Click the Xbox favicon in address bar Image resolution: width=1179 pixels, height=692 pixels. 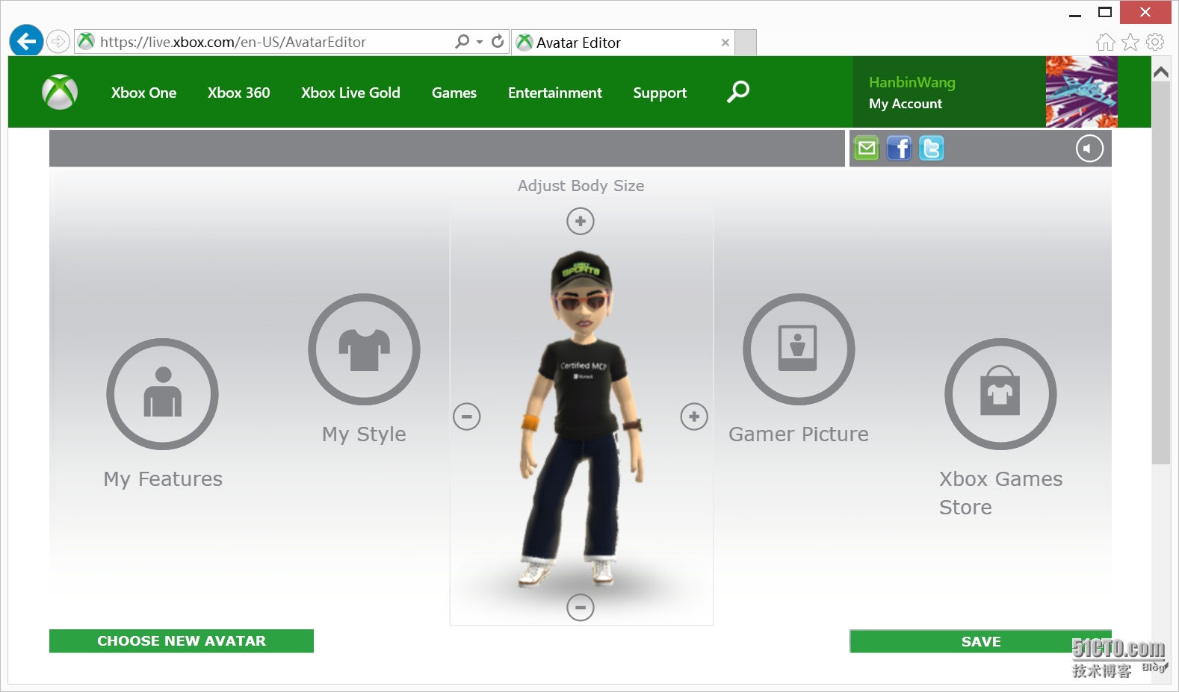click(87, 42)
